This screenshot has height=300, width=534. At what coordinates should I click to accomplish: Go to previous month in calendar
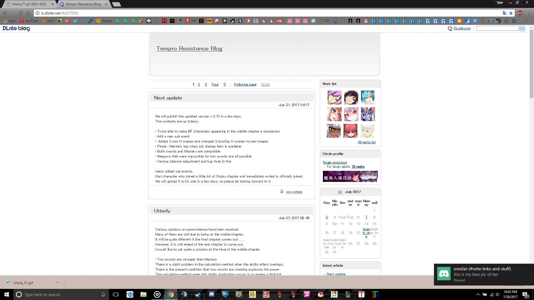(340, 192)
